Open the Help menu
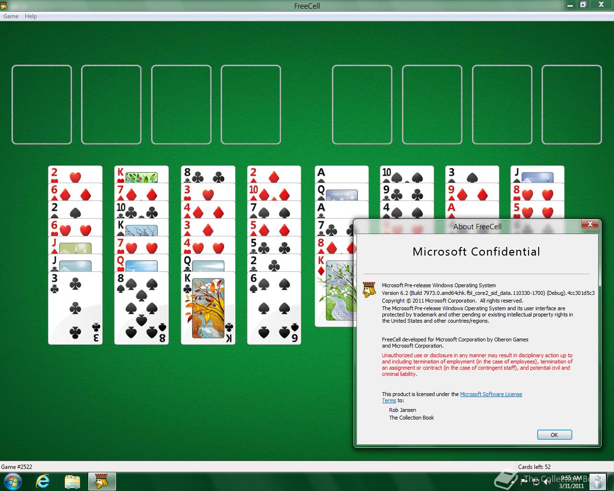Screen dimensions: 614x491 click(x=31, y=16)
